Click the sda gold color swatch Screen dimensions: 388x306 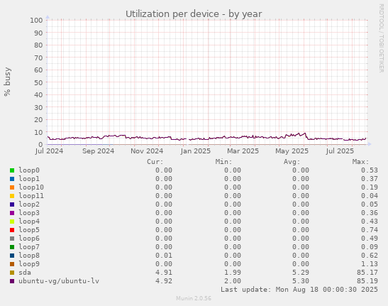click(12, 273)
